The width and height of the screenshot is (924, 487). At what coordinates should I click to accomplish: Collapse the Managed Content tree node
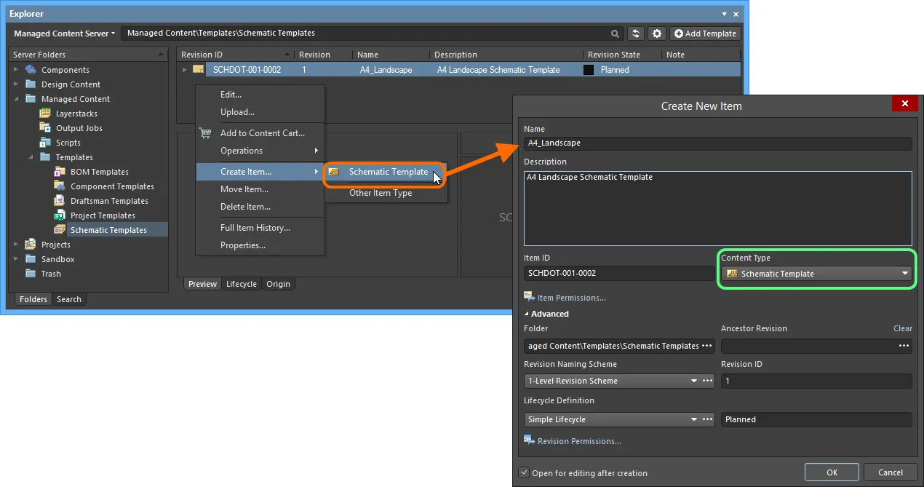pos(16,99)
